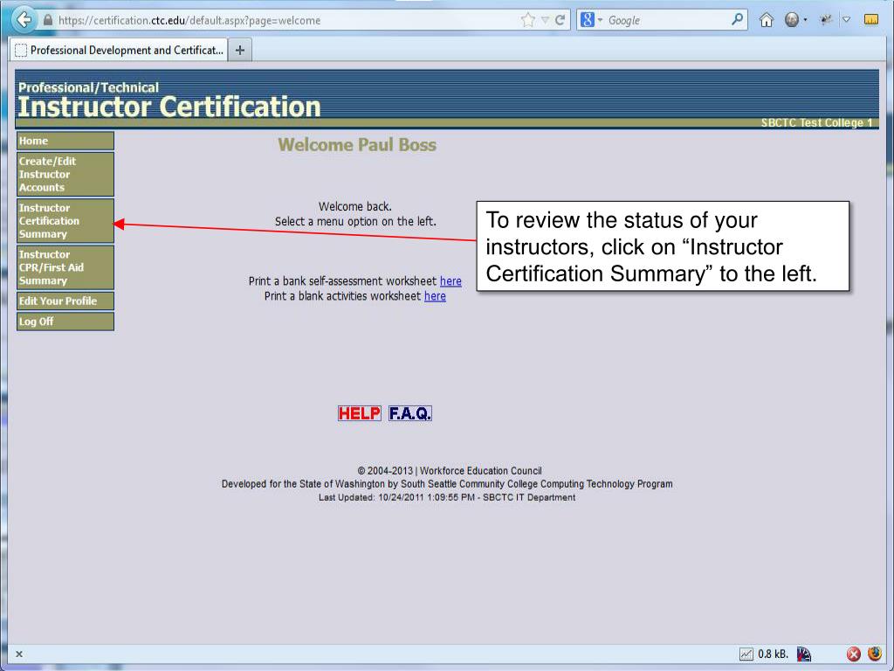Select Create/Edit Instructor Accounts in the sidebar
The image size is (894, 671).
click(65, 175)
